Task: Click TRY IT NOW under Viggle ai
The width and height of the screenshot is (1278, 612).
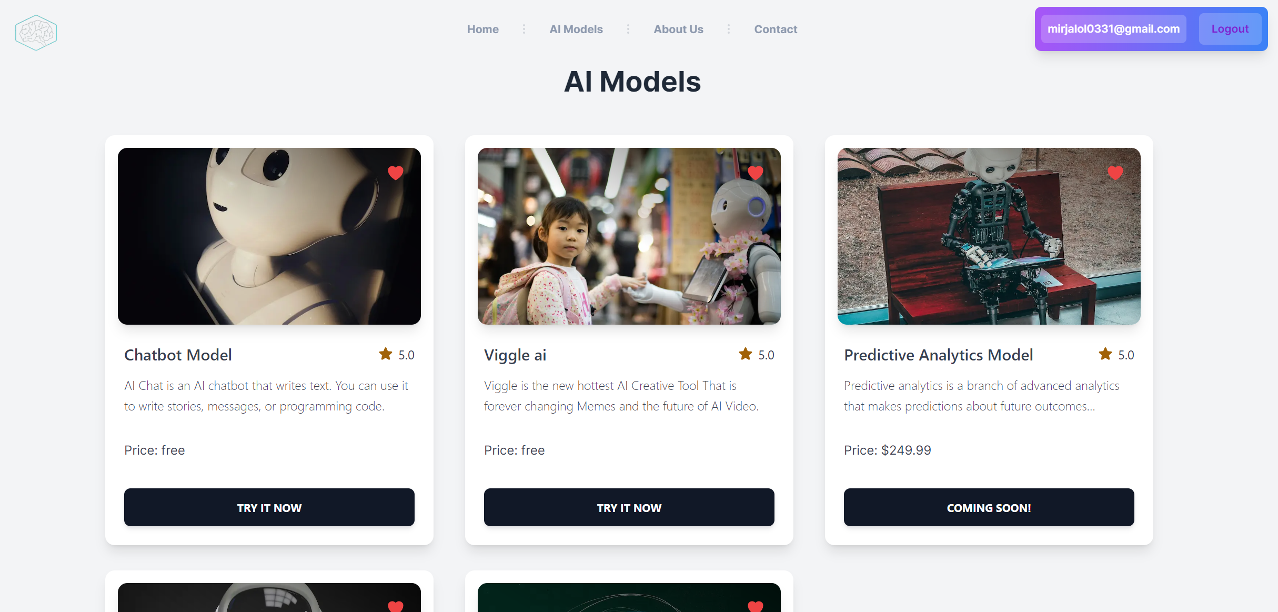Action: [x=629, y=507]
